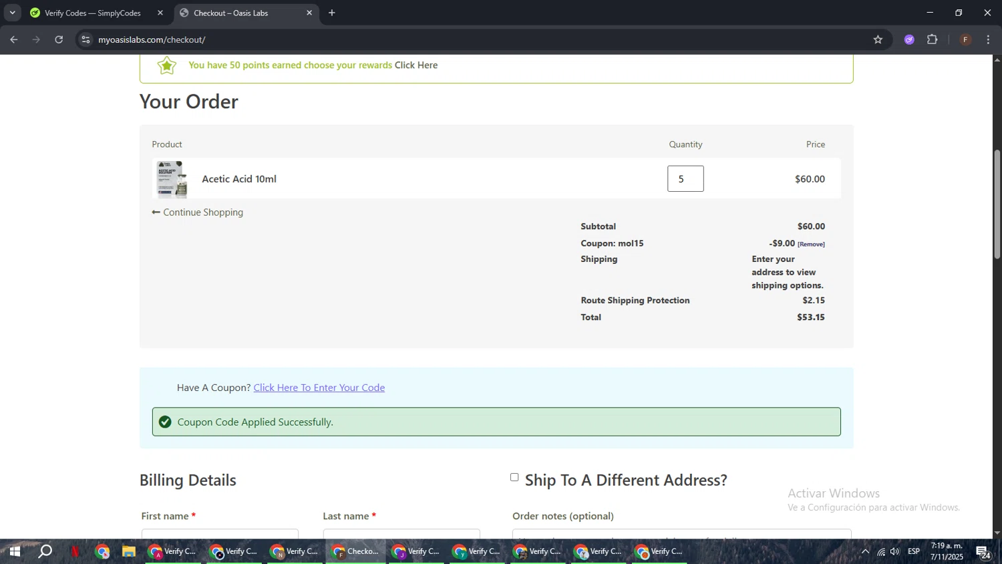Open the volume speaker tray icon

pos(895,552)
